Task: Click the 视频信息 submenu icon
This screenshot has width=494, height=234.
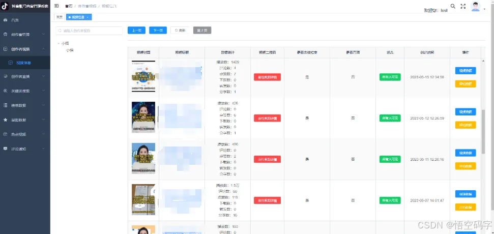Action: point(11,63)
